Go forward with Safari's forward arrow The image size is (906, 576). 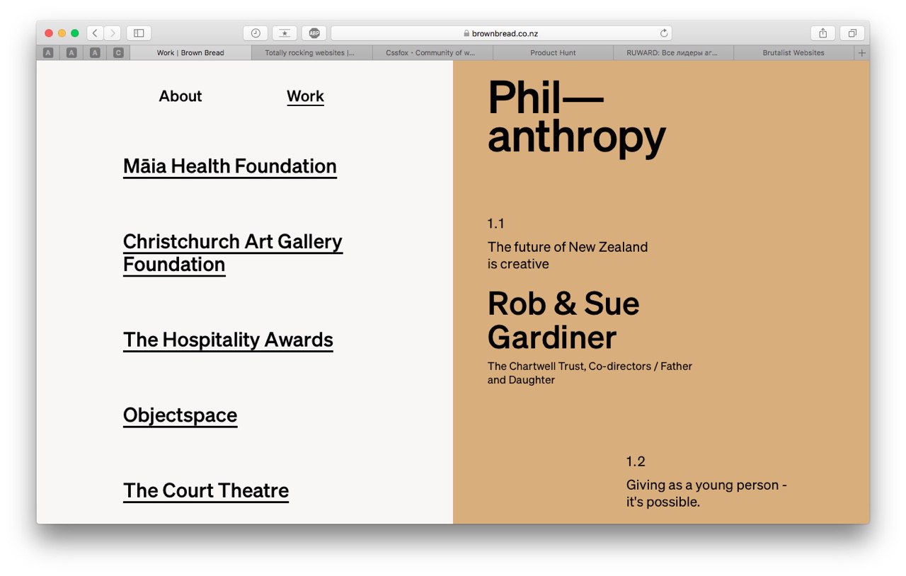pyautogui.click(x=113, y=33)
